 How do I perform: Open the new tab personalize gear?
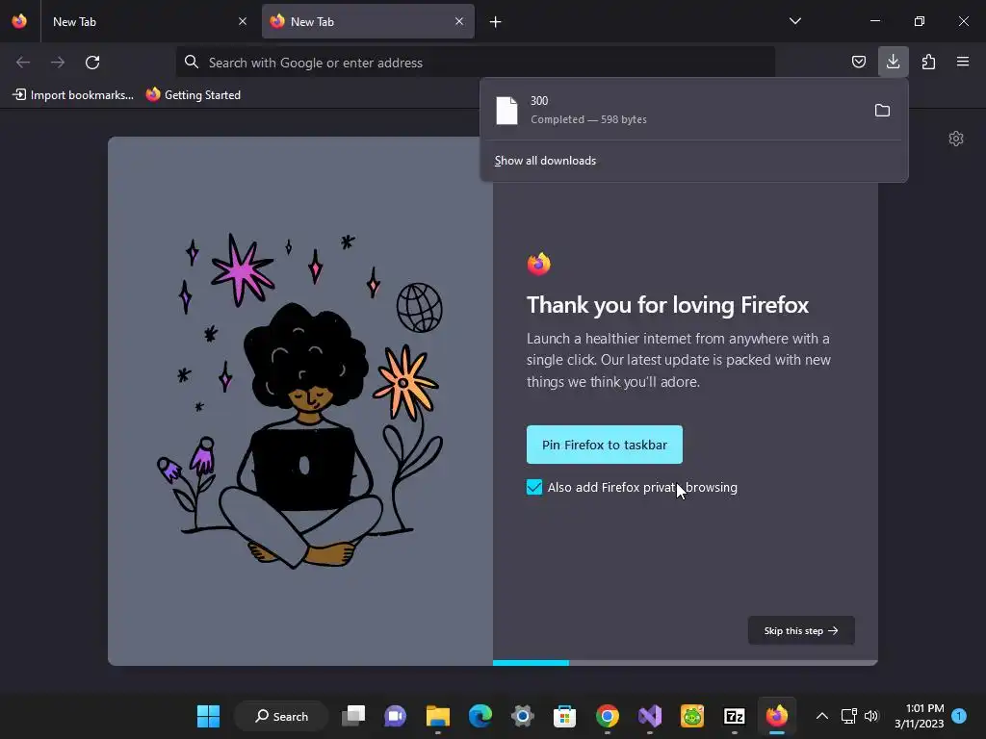[x=956, y=139]
